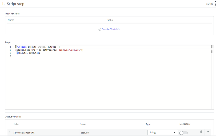Grab the drag handle of ServiceNow Host URL row
This screenshot has width=216, height=137.
point(10,132)
